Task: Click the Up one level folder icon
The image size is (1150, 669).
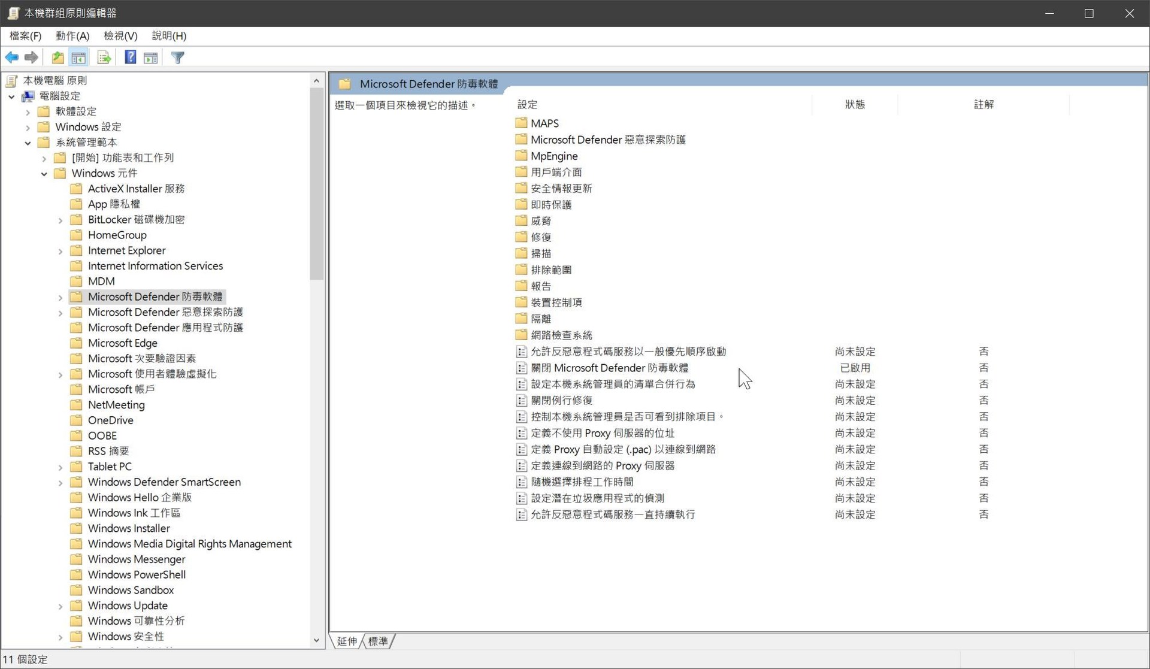Action: pyautogui.click(x=57, y=57)
